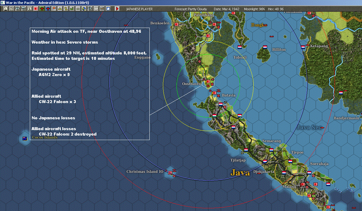362x211 pixels.
Task: Click the single yellow ship toolbar icon
Action: pos(60,9)
